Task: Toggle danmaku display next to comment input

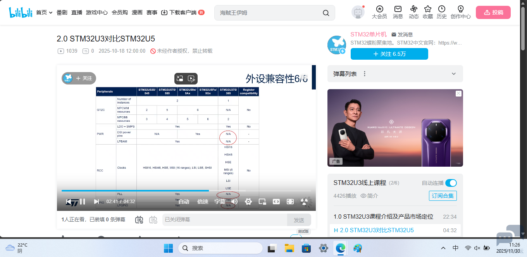Action: click(x=139, y=219)
